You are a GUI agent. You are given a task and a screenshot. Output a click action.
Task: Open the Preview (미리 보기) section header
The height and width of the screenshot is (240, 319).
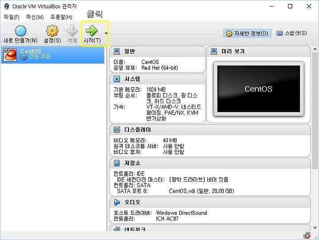pos(259,51)
